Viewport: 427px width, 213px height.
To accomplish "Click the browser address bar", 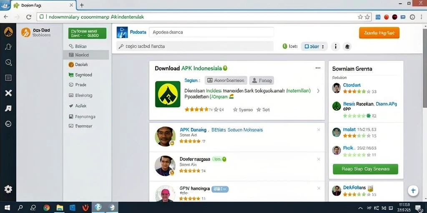I will [x=204, y=17].
